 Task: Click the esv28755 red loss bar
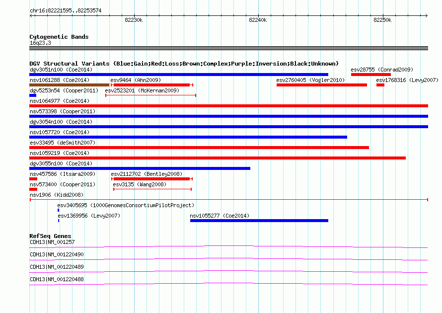[x=370, y=75]
